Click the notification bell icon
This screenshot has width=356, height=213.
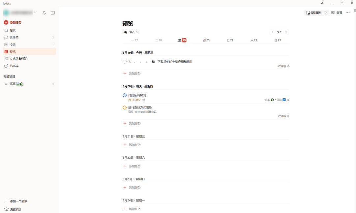click(44, 13)
